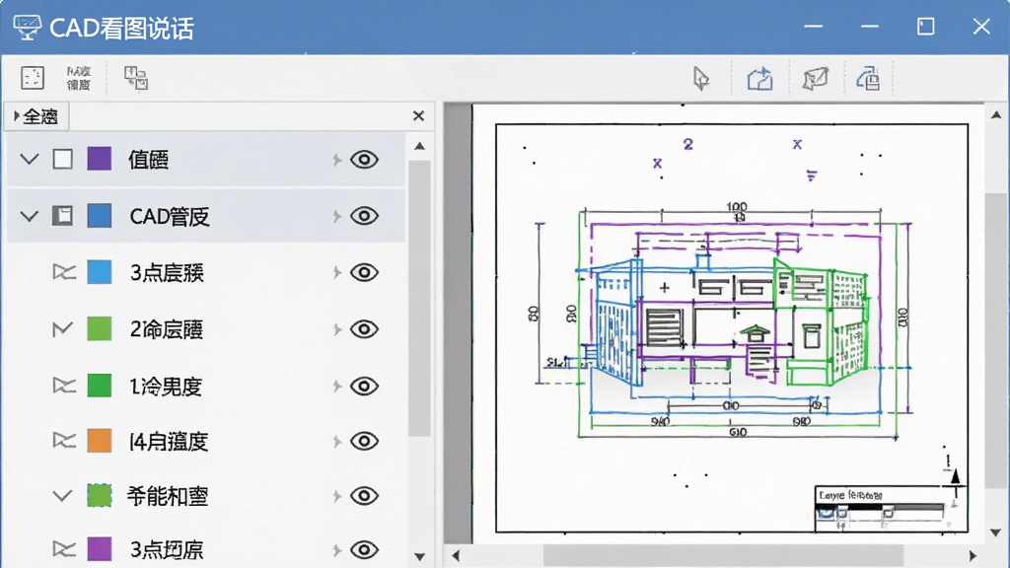This screenshot has height=568, width=1010.
Task: Click the CAD看图说话 monitor app icon
Action: click(27, 27)
